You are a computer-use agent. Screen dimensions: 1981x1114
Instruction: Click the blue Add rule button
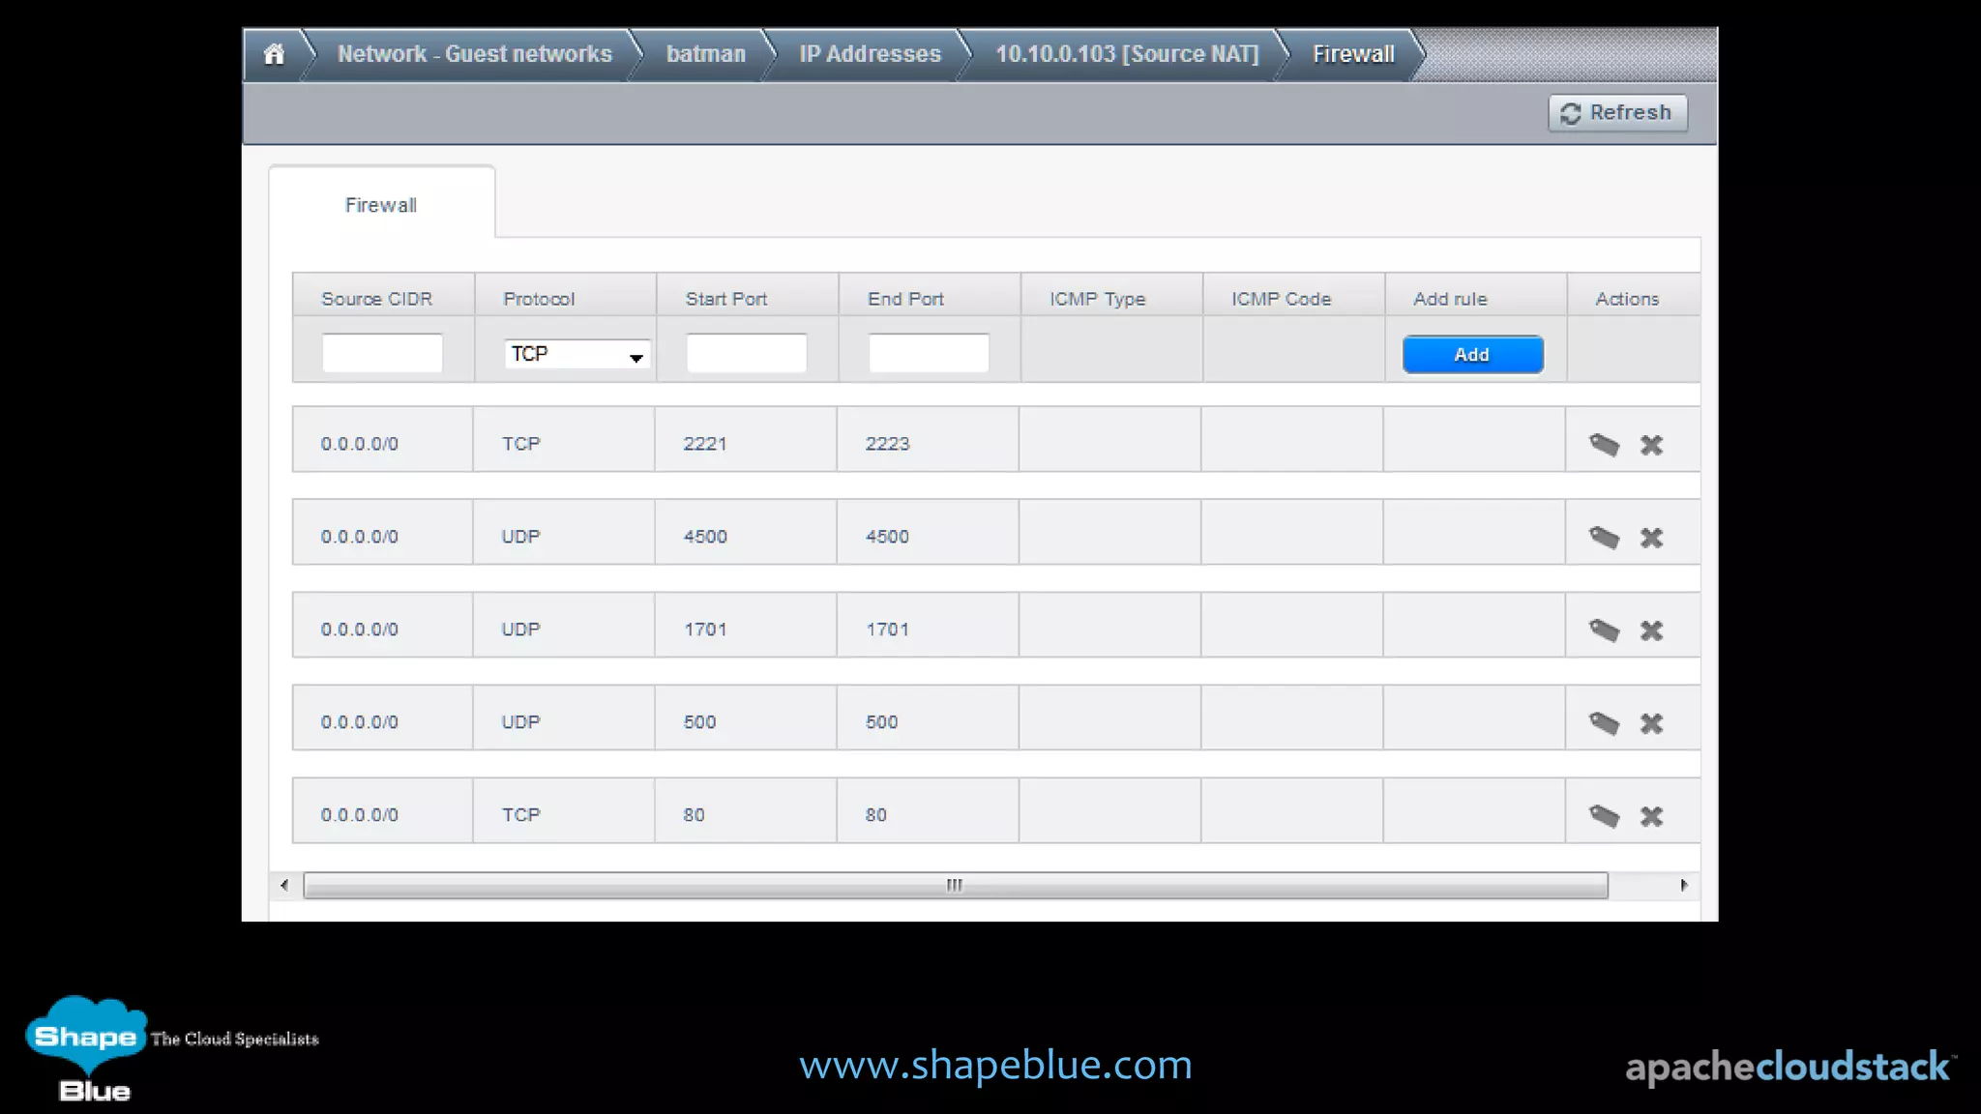coord(1472,355)
